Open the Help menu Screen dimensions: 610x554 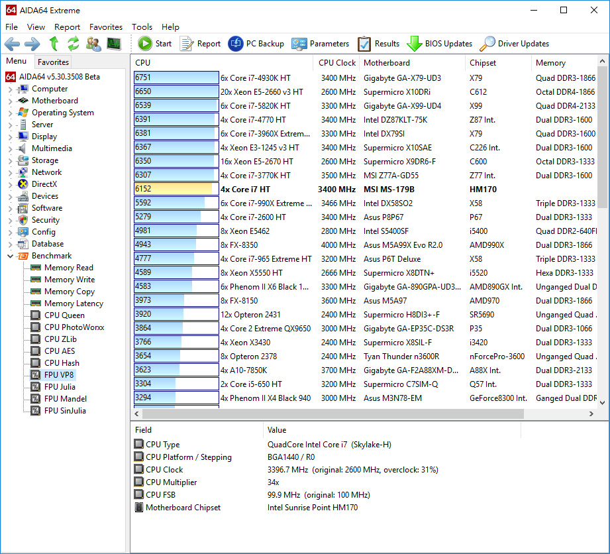tap(170, 27)
